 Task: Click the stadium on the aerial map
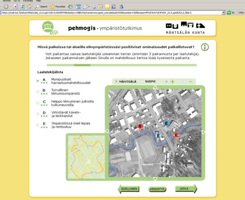(147, 148)
